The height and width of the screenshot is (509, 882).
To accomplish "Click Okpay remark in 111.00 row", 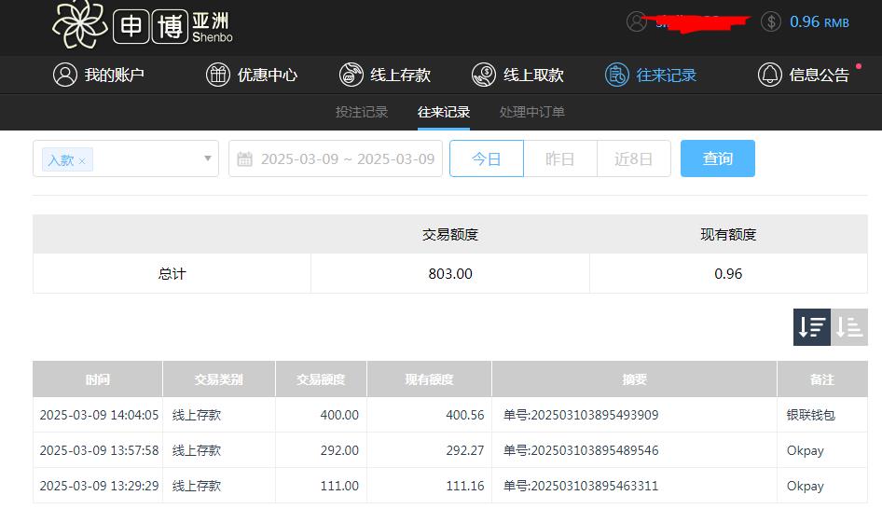I will pos(805,486).
